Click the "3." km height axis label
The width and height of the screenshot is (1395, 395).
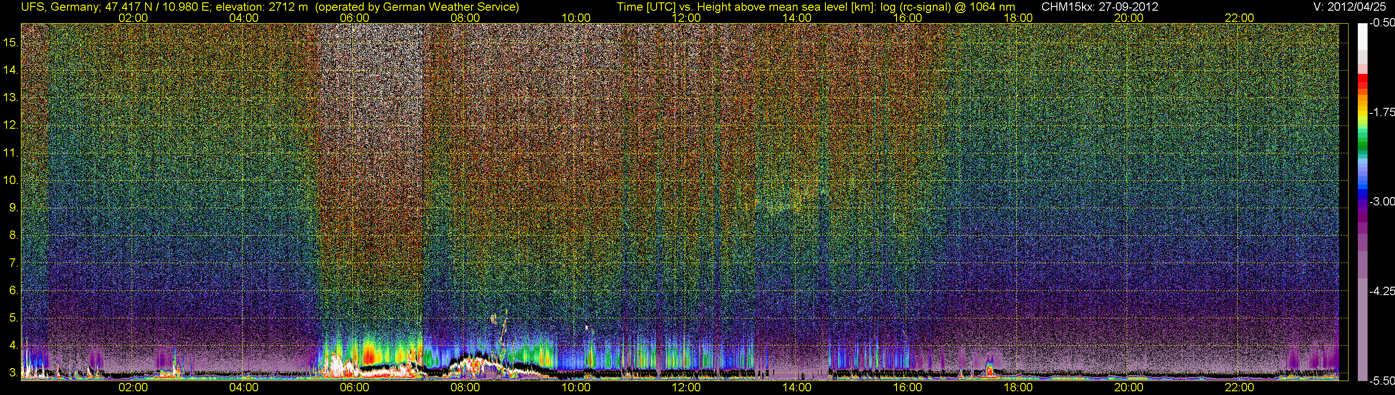[x=14, y=373]
